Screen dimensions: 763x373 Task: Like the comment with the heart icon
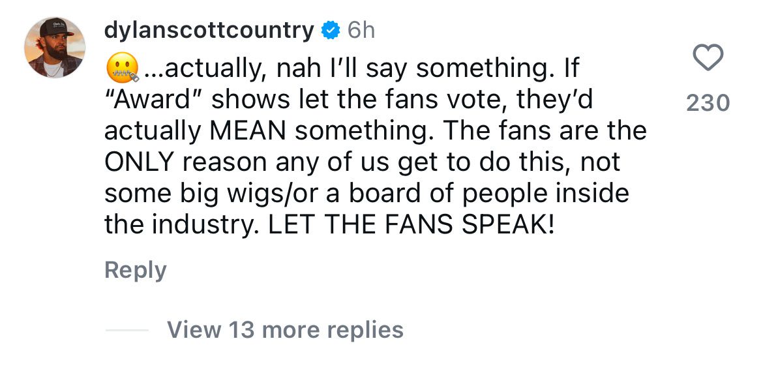click(x=707, y=59)
